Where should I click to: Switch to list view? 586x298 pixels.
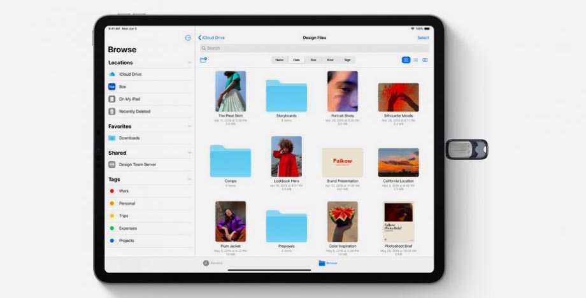(415, 60)
